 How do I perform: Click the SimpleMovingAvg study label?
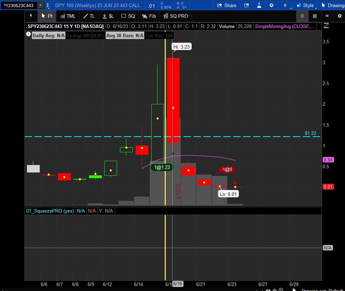(x=285, y=26)
